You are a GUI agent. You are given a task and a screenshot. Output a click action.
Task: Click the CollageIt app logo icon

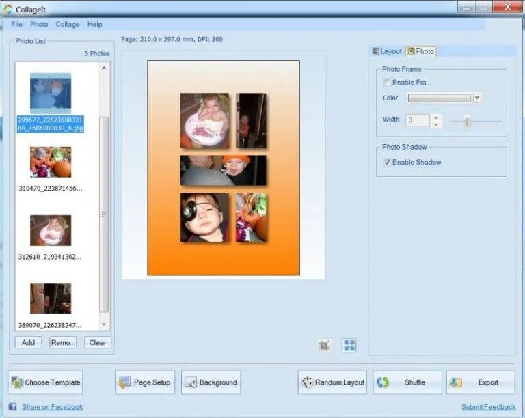8,10
